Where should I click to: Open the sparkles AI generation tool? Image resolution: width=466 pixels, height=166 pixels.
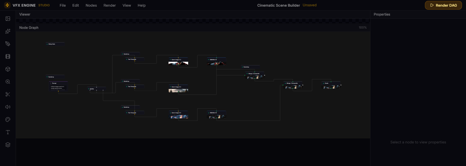point(8,31)
